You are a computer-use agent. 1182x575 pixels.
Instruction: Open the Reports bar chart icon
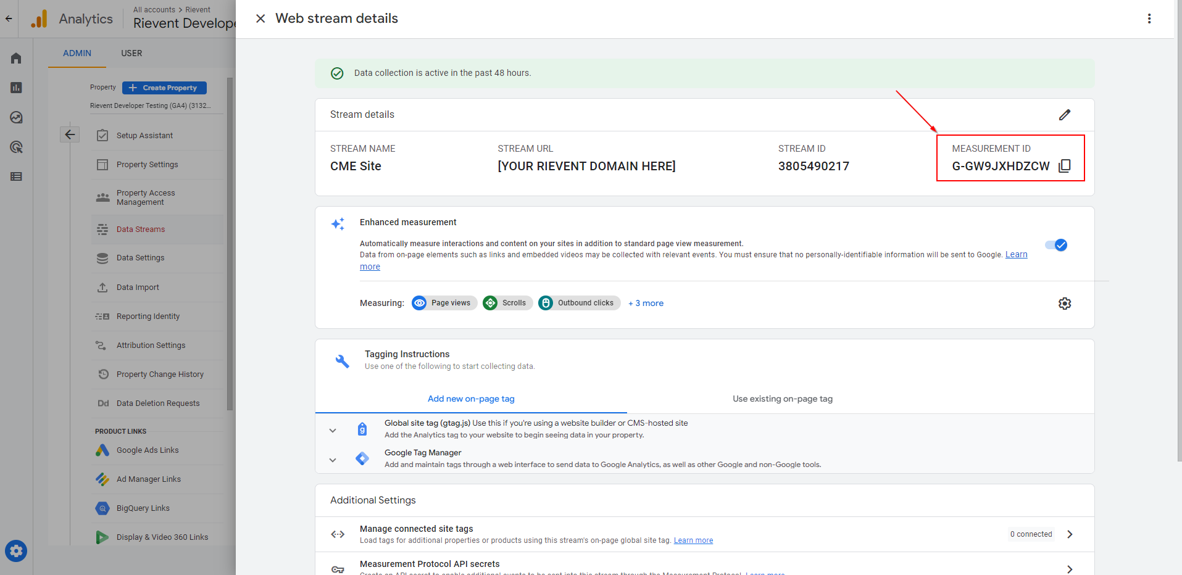pos(16,88)
